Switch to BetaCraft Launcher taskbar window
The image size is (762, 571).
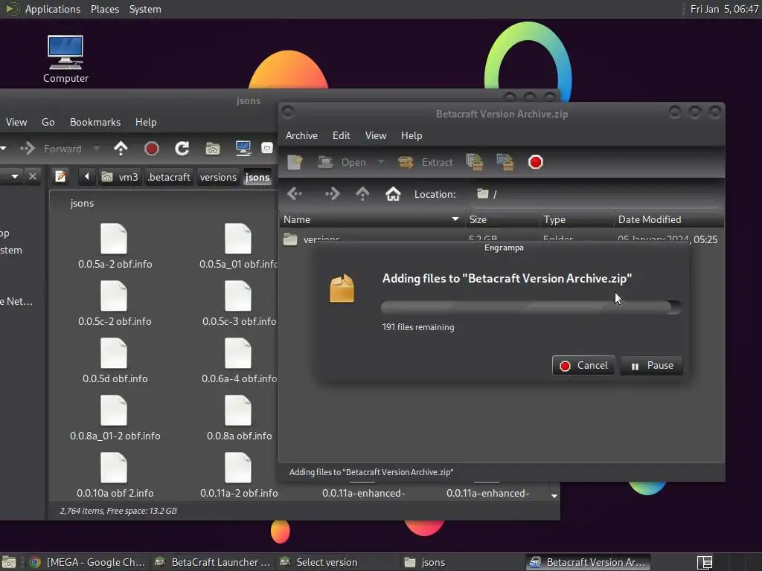tap(212, 562)
